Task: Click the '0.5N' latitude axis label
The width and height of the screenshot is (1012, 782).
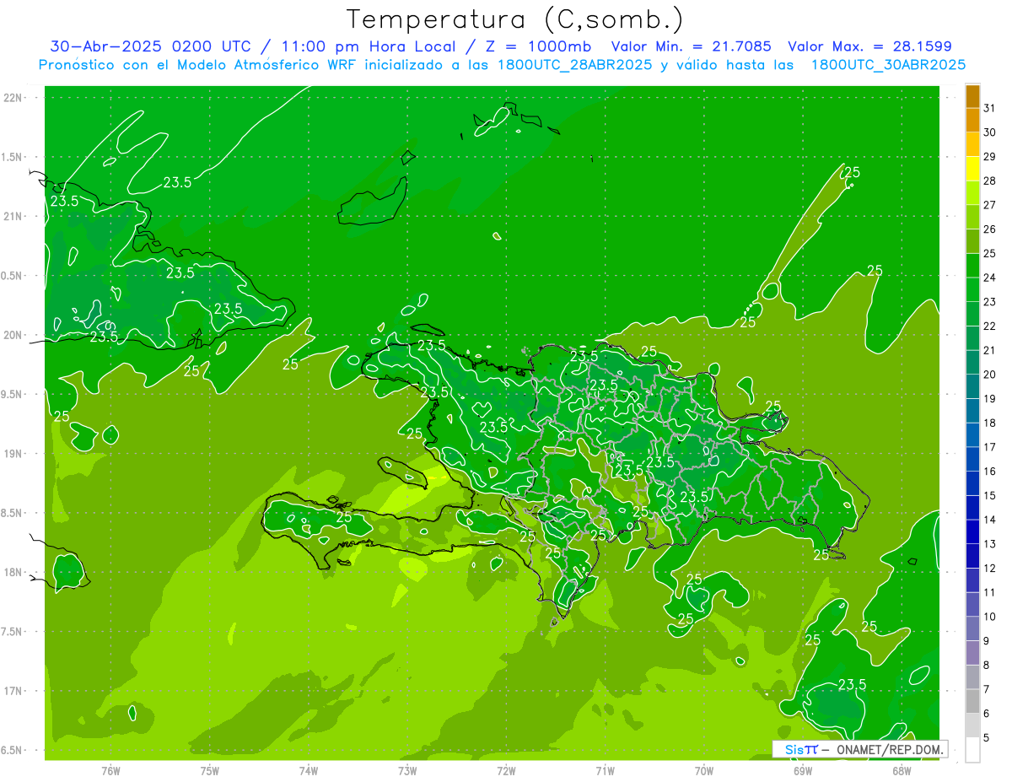Action: coord(12,276)
